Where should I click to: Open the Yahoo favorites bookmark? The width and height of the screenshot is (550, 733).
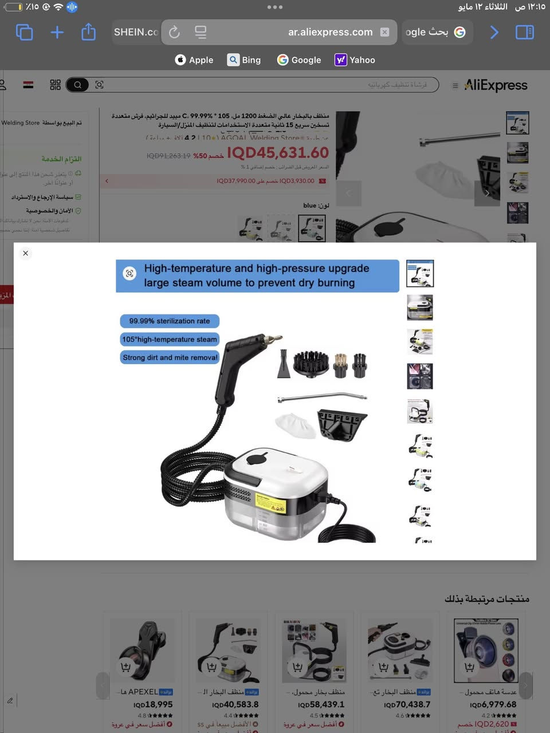pyautogui.click(x=355, y=60)
